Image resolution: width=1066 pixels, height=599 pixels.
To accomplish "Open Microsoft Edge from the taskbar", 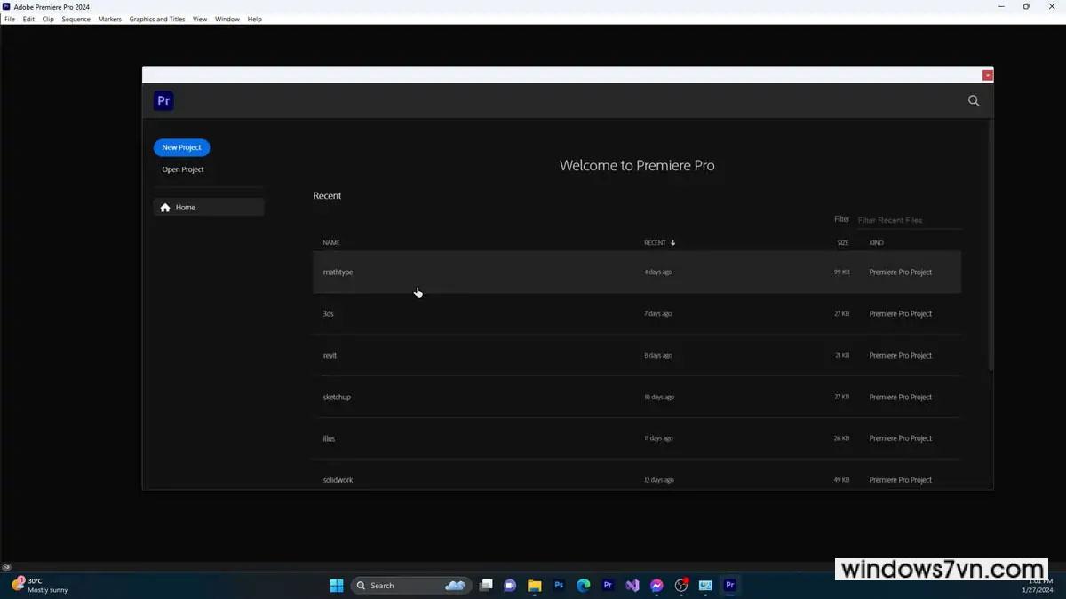I will click(584, 586).
